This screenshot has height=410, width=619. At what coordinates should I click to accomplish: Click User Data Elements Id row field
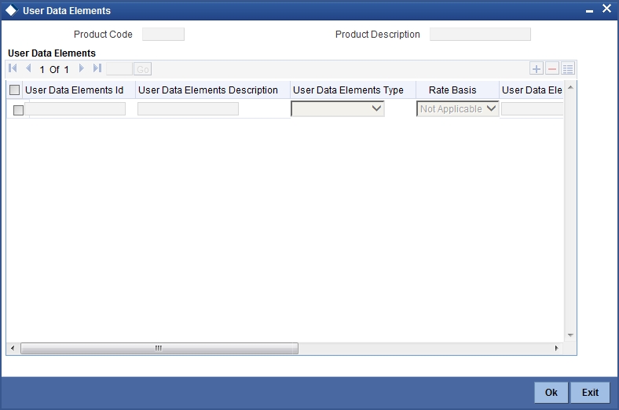click(75, 109)
